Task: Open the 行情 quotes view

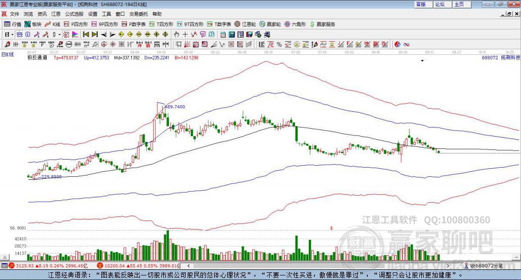Action: pyautogui.click(x=13, y=24)
